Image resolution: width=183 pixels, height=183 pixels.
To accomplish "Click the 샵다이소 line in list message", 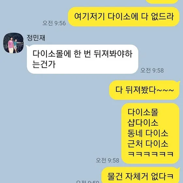I will coord(143,123).
